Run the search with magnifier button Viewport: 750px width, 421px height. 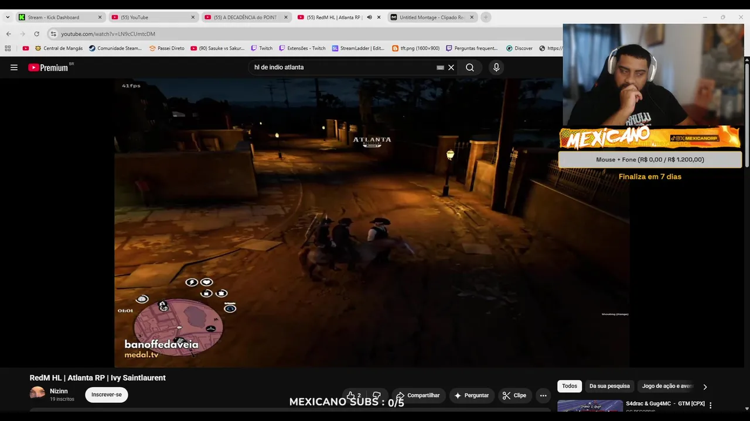coord(470,67)
